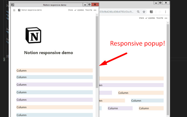Open Updates in the browser window
The image size is (187, 117).
(x=150, y=18)
